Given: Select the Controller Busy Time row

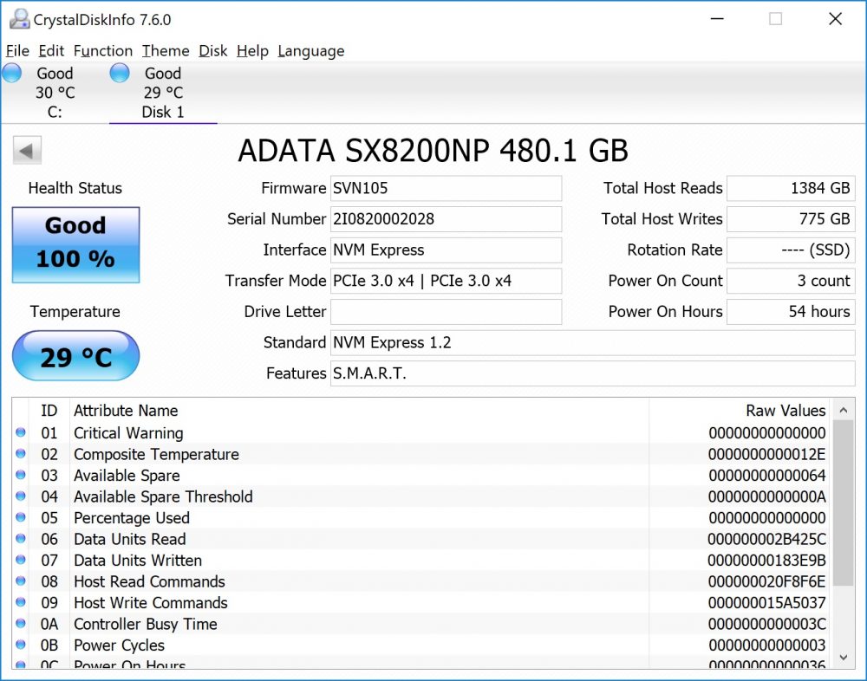Looking at the screenshot, I should tap(420, 624).
